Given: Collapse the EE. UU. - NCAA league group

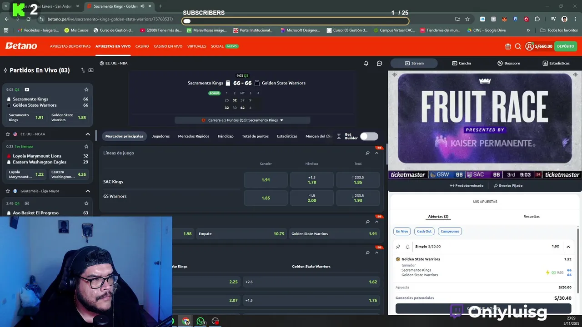Looking at the screenshot, I should pyautogui.click(x=88, y=134).
